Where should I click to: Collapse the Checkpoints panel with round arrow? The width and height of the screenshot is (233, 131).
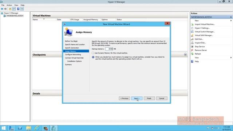click(x=185, y=55)
